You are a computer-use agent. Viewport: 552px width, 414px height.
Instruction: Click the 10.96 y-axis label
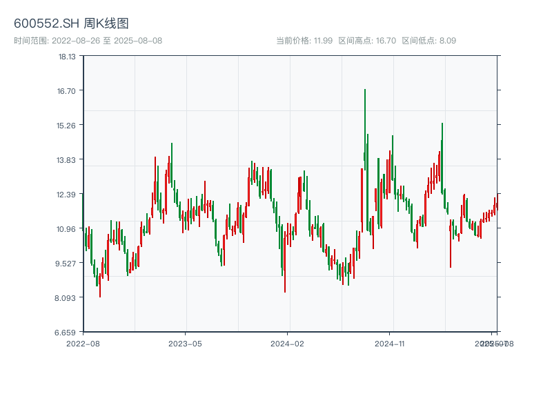pos(66,229)
